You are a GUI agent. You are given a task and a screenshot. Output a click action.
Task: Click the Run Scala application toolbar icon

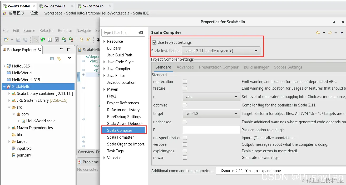pos(64,40)
